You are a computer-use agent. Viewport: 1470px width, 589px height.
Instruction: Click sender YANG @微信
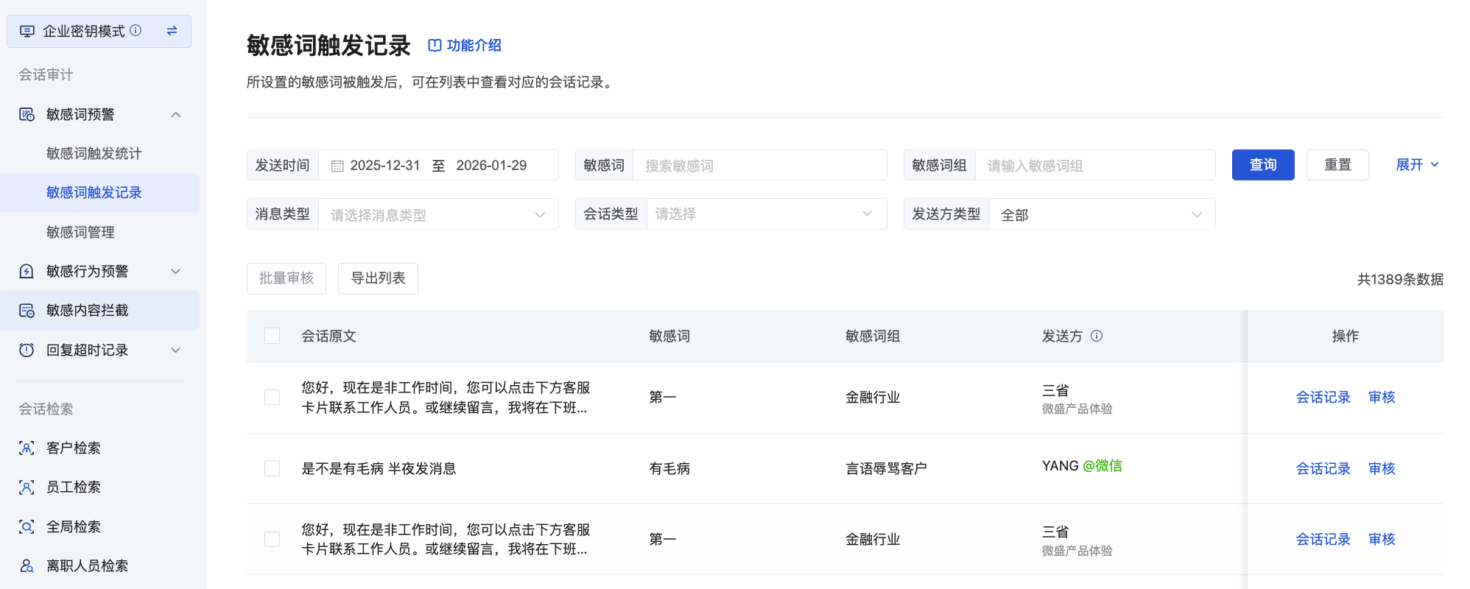1082,465
